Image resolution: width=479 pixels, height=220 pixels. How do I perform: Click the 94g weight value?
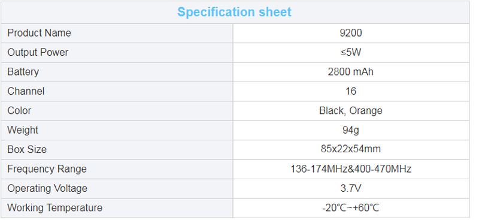[x=351, y=130]
